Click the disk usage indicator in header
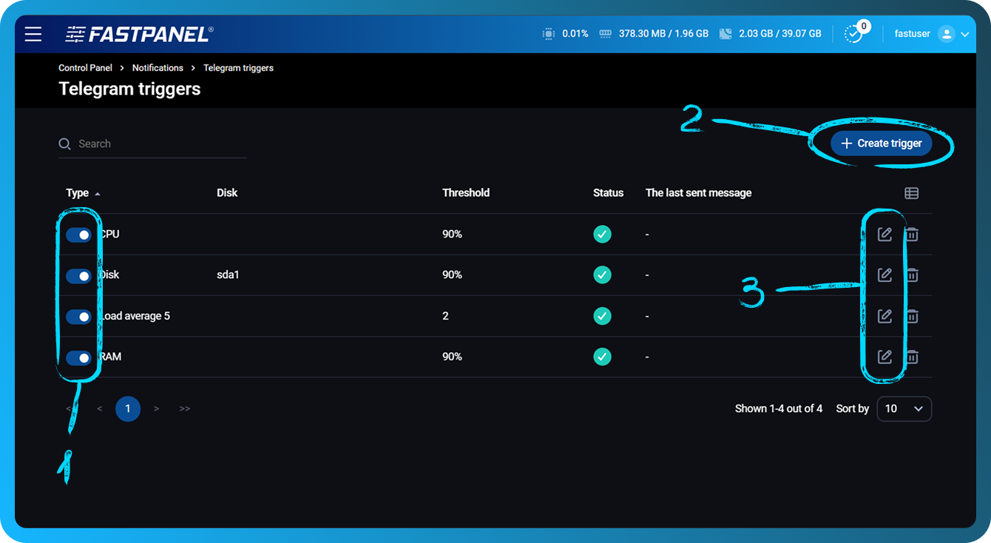 click(x=769, y=34)
